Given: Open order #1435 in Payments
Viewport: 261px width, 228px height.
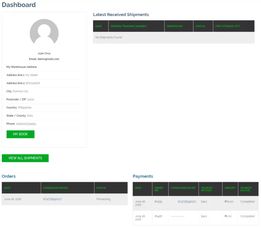Looking at the screenshot, I should (158, 201).
